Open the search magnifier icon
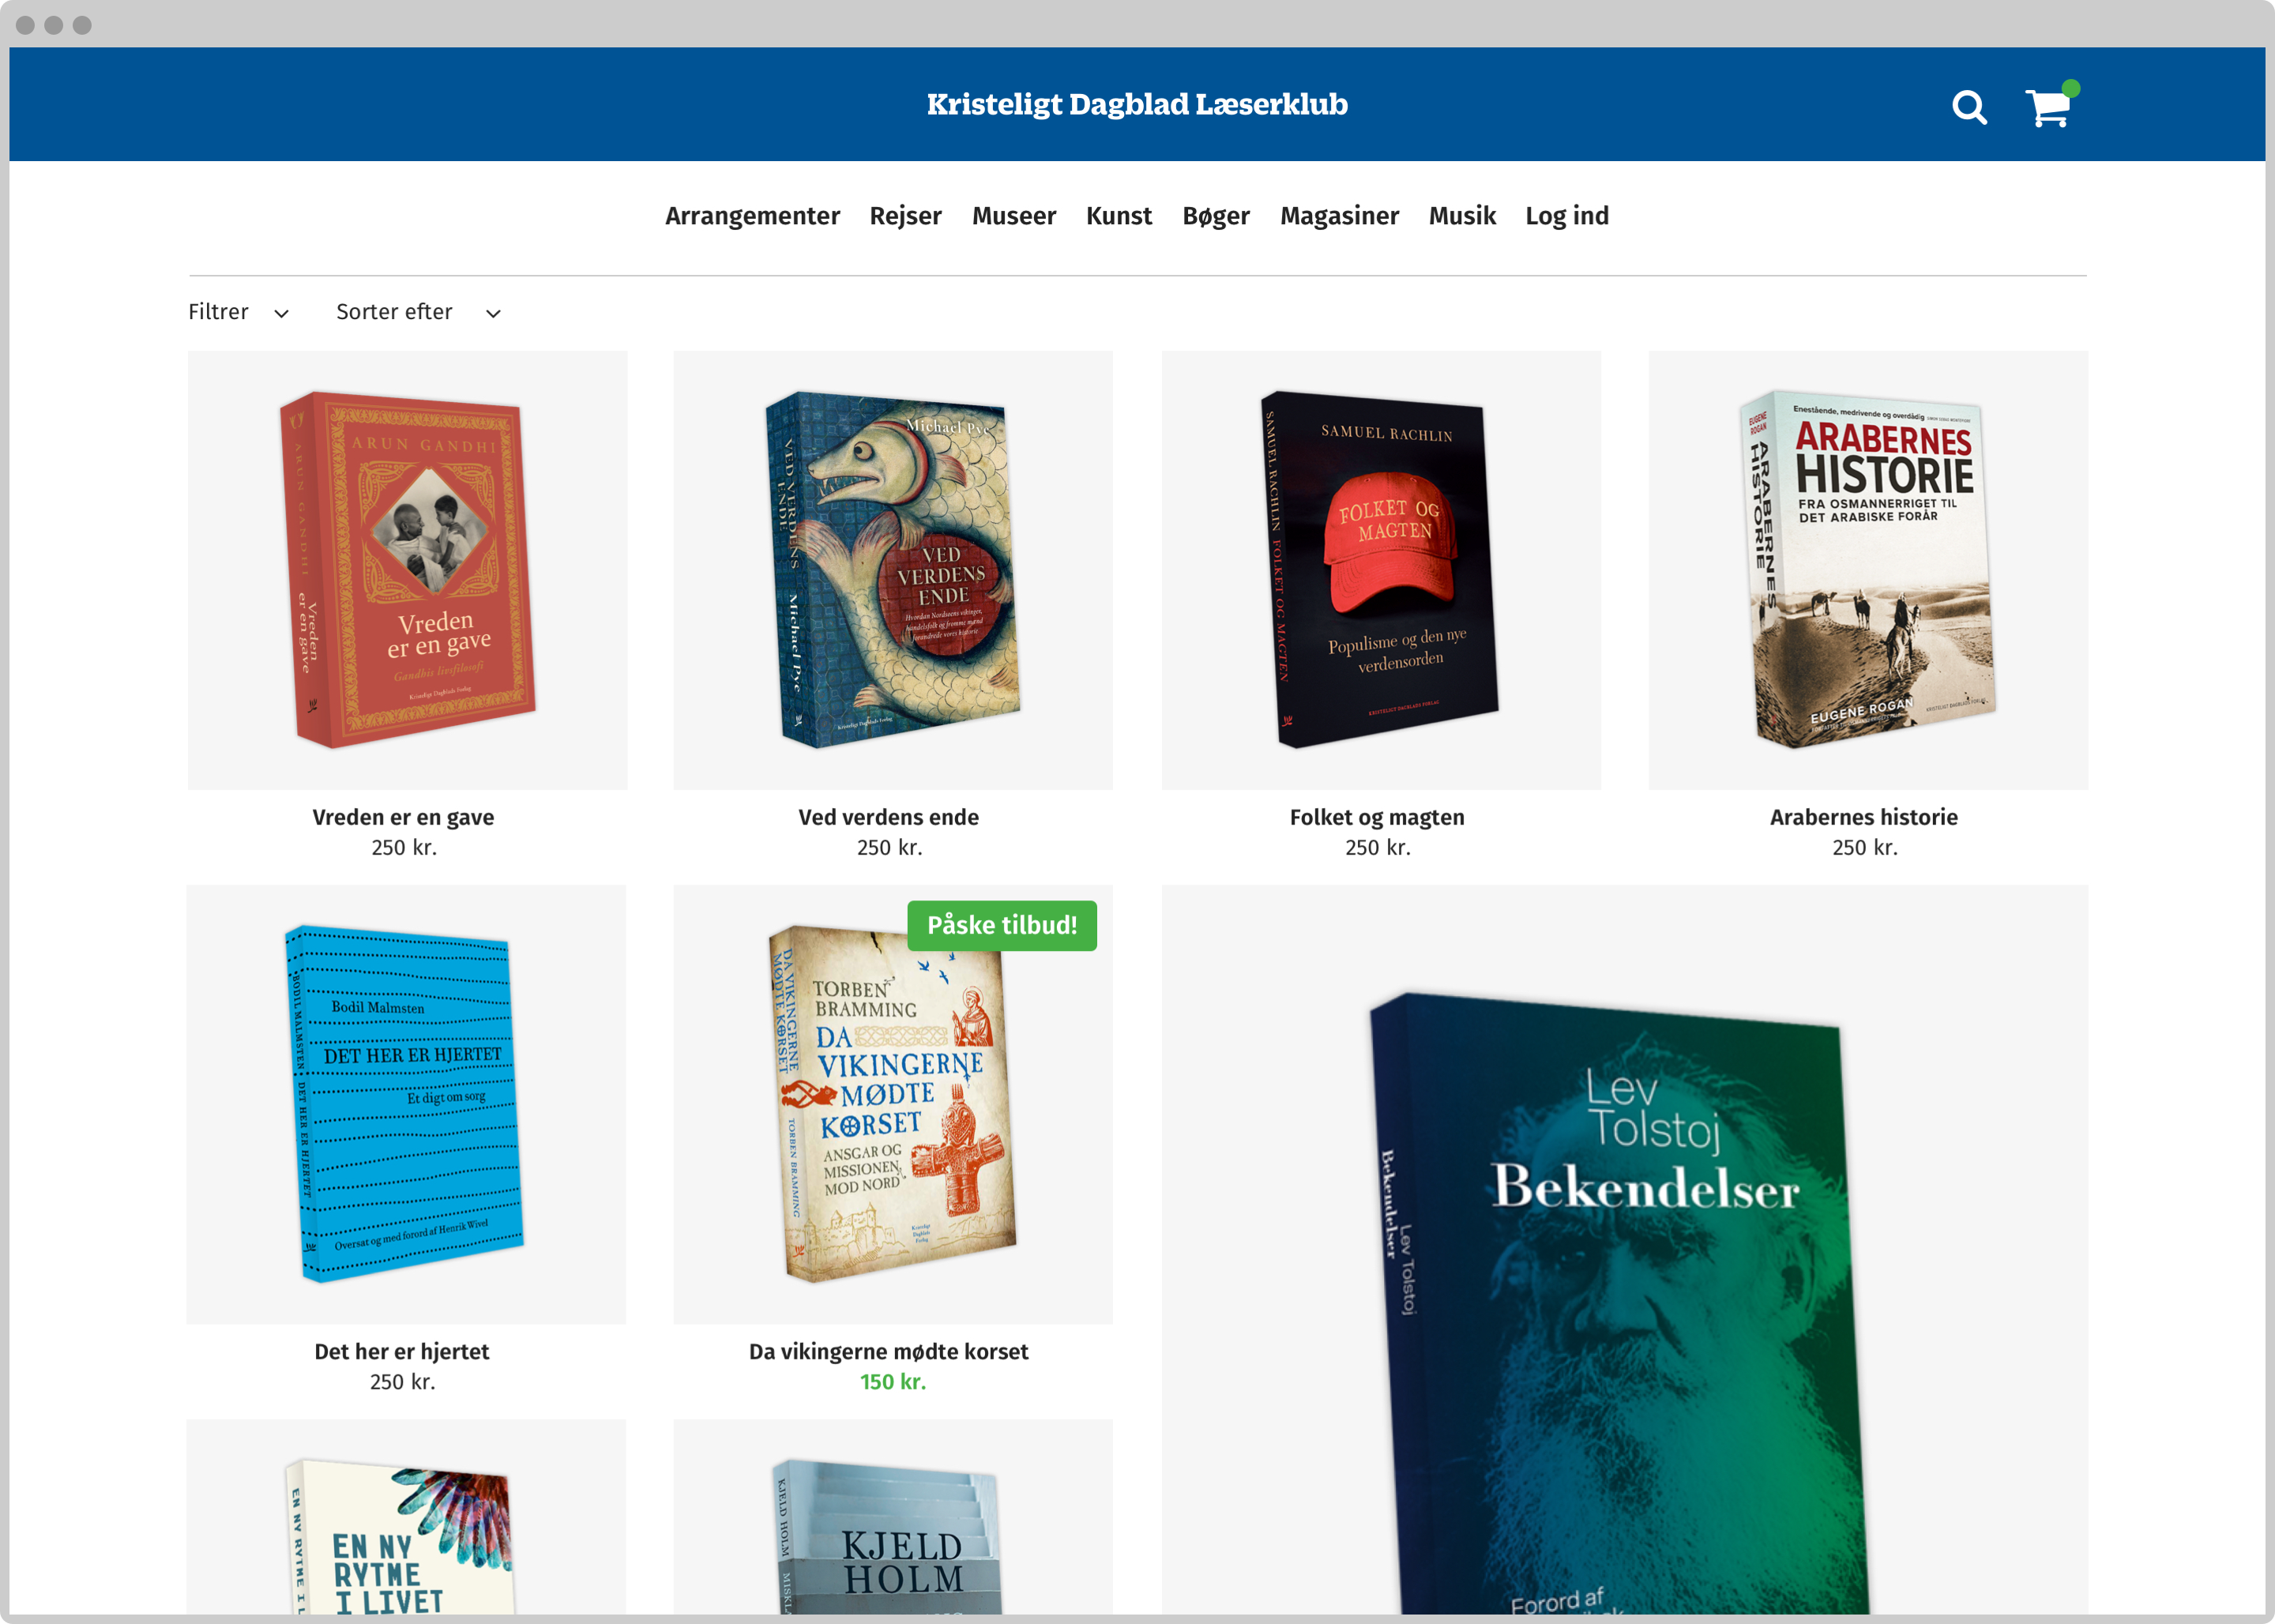Screen dimensions: 2275x1624 [1969, 107]
